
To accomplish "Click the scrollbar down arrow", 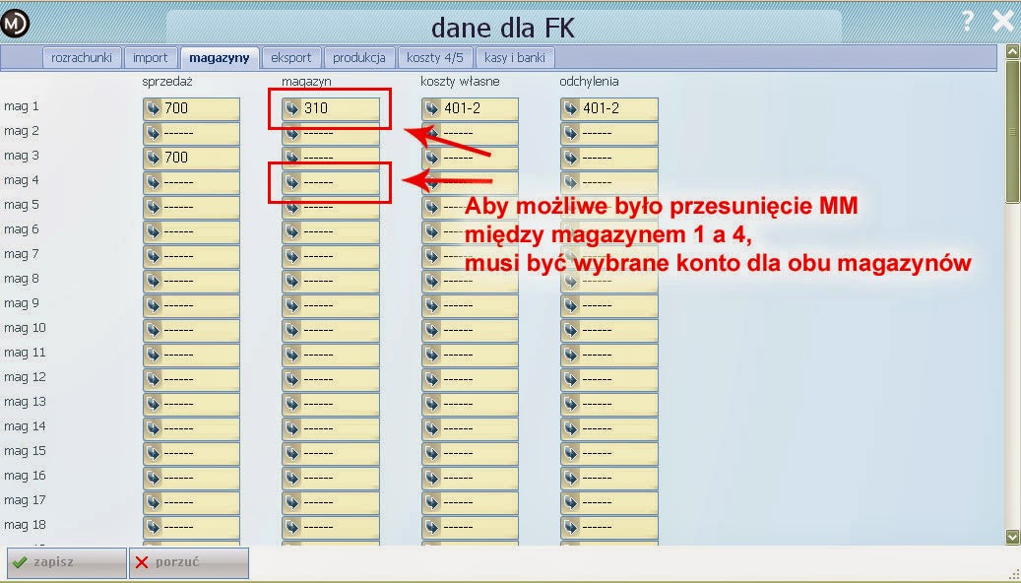I will pyautogui.click(x=1012, y=538).
